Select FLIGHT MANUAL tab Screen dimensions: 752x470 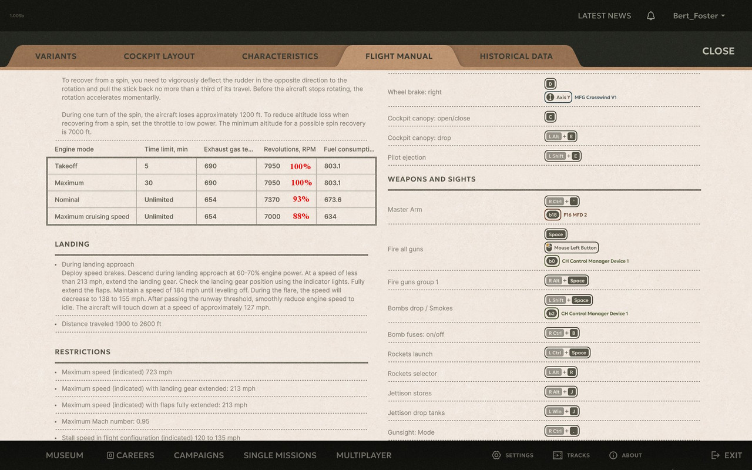pyautogui.click(x=399, y=56)
